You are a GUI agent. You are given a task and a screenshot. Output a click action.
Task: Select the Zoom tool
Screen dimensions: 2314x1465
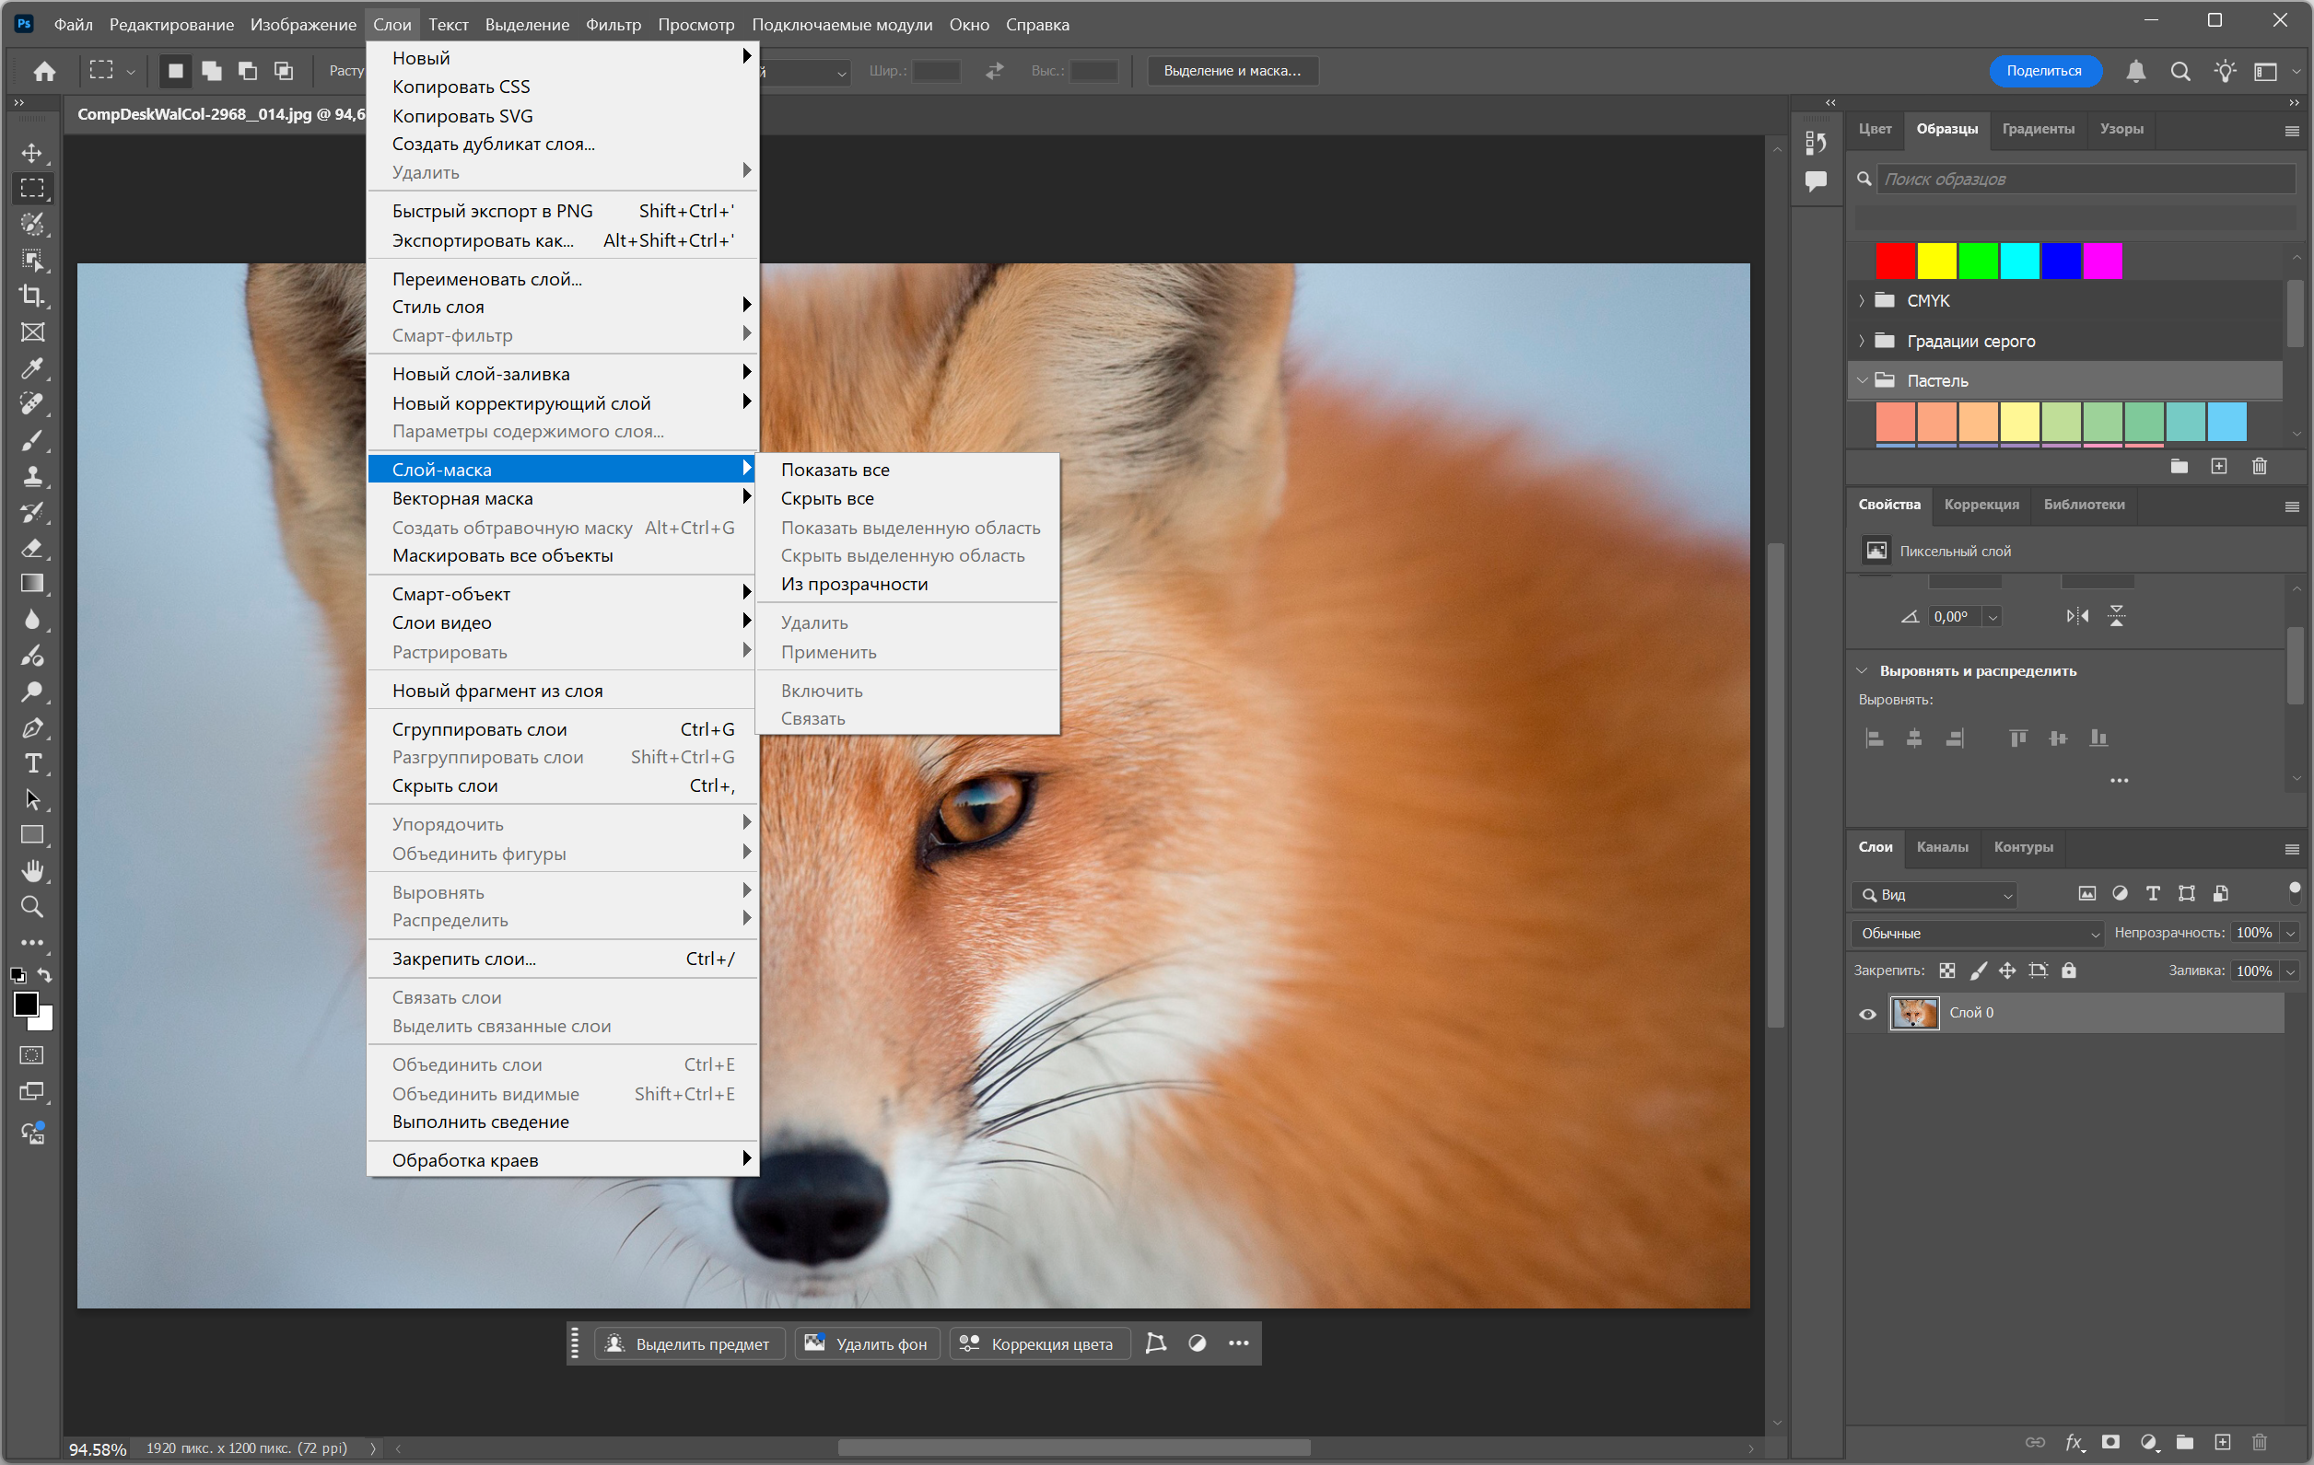click(31, 907)
